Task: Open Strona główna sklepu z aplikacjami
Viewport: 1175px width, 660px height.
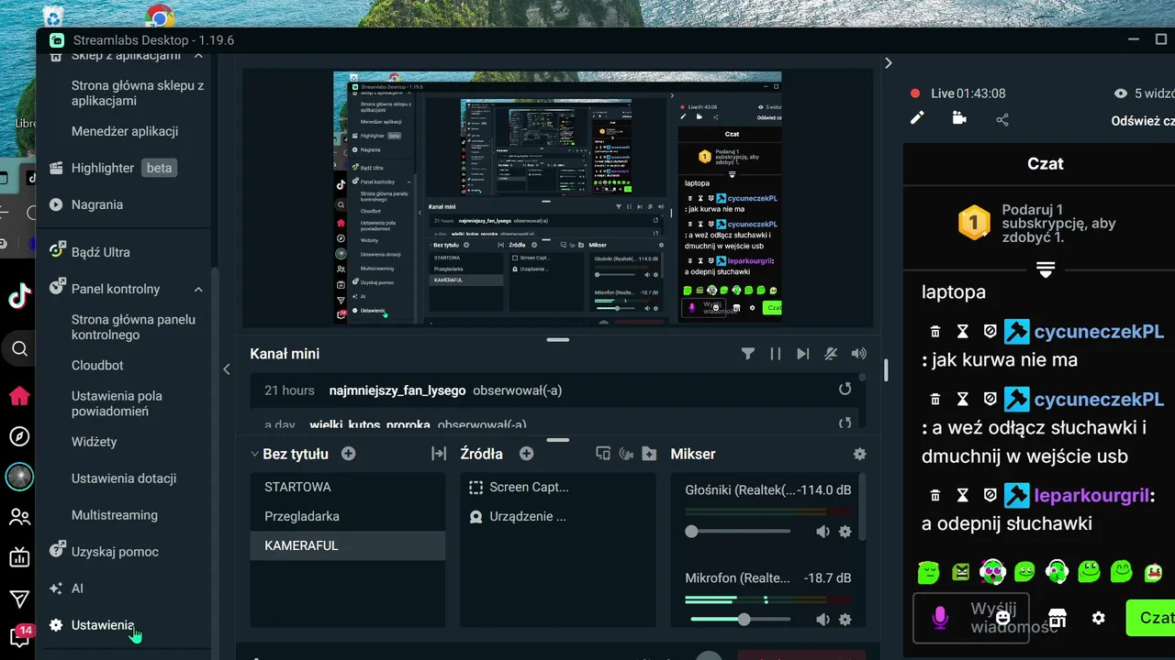Action: coord(138,93)
